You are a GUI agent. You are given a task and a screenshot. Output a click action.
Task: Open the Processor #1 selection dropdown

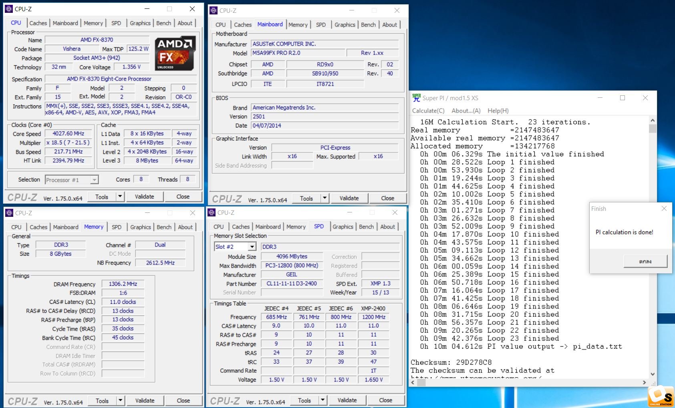click(x=94, y=180)
